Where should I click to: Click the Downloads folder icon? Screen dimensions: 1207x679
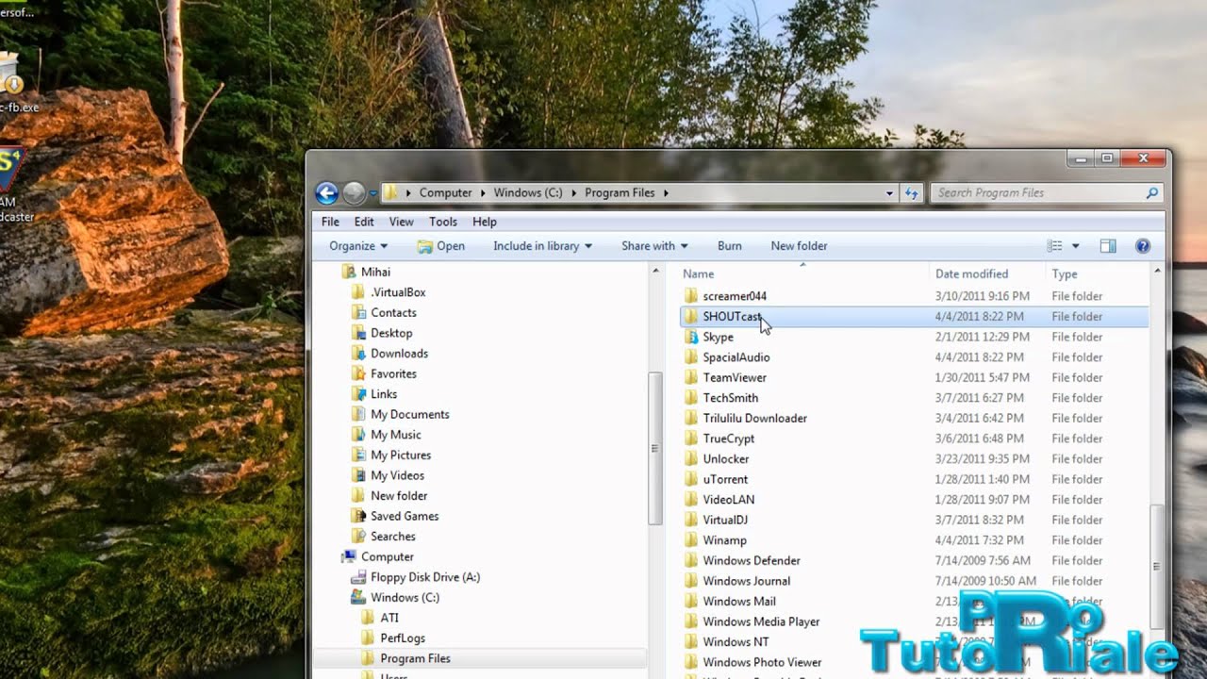click(x=358, y=354)
